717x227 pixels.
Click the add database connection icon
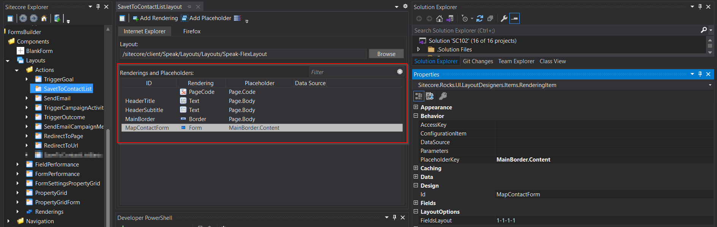coord(57,18)
